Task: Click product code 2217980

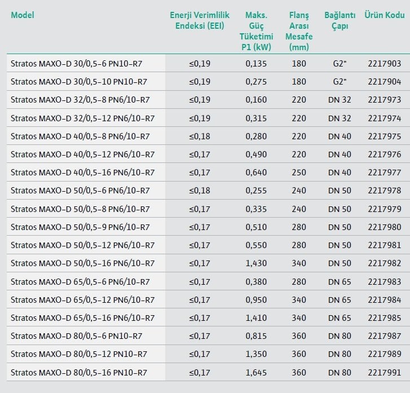Action: click(385, 227)
